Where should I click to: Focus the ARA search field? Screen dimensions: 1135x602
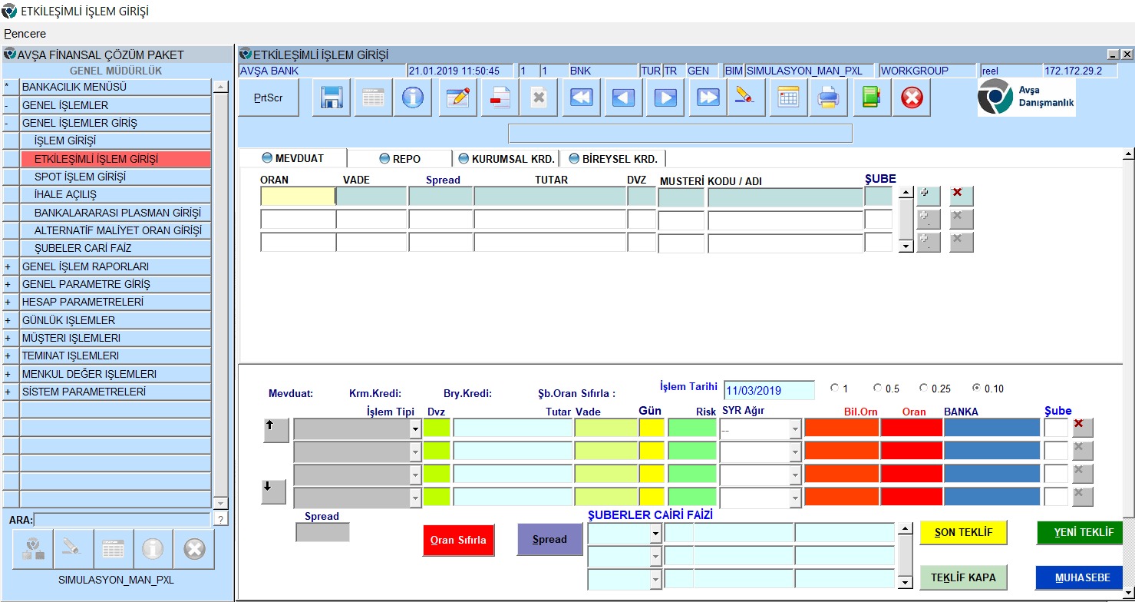(x=122, y=520)
